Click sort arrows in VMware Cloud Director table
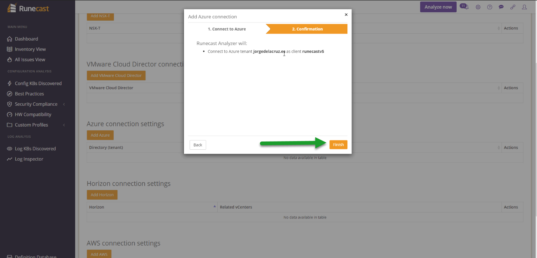Viewport: 537px width, 258px height. point(499,88)
